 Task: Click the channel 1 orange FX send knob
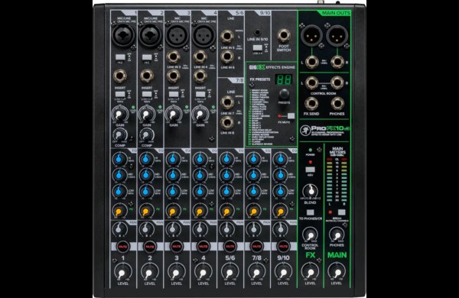(x=119, y=211)
